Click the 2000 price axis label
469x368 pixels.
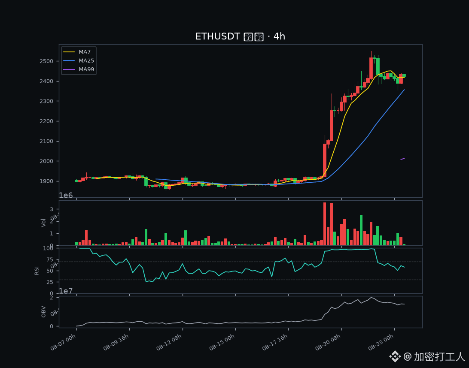click(x=46, y=161)
